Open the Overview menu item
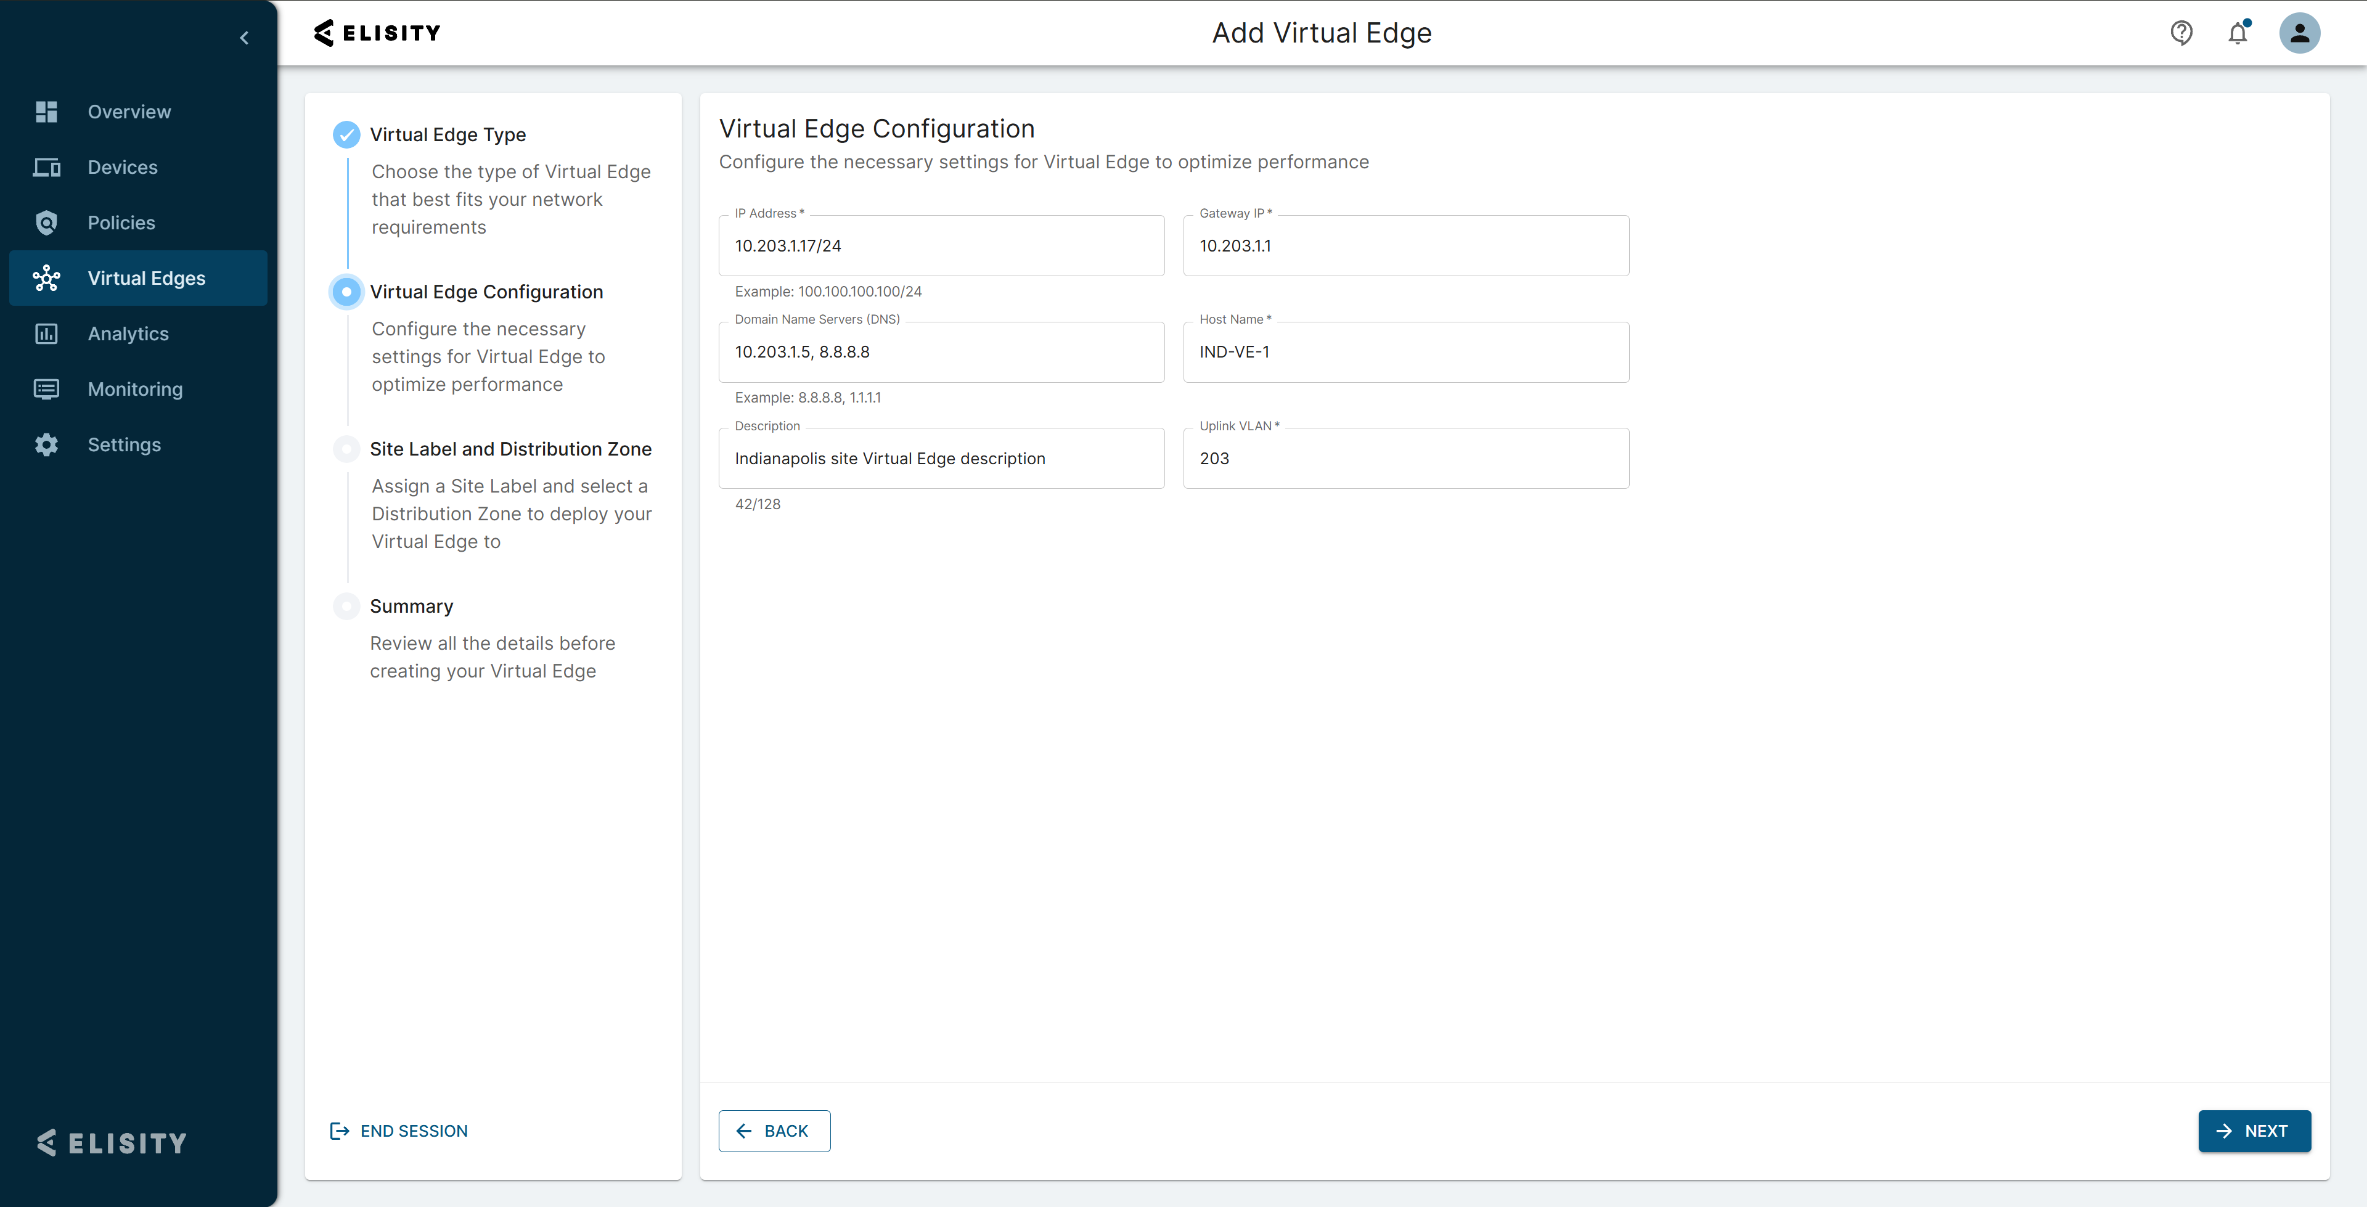Viewport: 2367px width, 1207px height. 138,111
